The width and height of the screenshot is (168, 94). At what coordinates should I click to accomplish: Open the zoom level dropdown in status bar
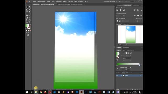click(x=37, y=90)
